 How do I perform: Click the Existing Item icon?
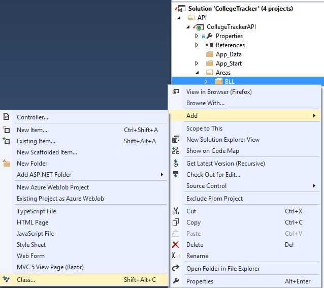click(x=6, y=141)
